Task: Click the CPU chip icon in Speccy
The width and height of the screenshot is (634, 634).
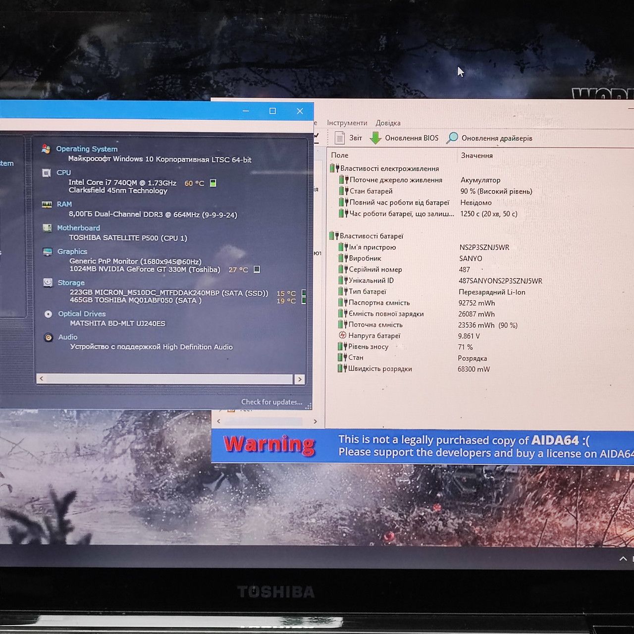Action: [x=47, y=173]
